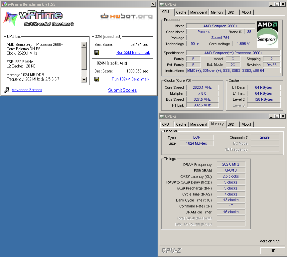Click CPU List scrollbar thumb
This screenshot has height=257, width=287.
(84, 59)
